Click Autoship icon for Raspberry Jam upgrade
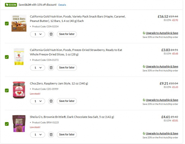 click(144, 100)
